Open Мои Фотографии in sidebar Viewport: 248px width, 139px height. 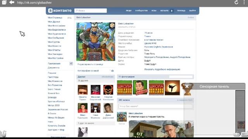pos(57,26)
